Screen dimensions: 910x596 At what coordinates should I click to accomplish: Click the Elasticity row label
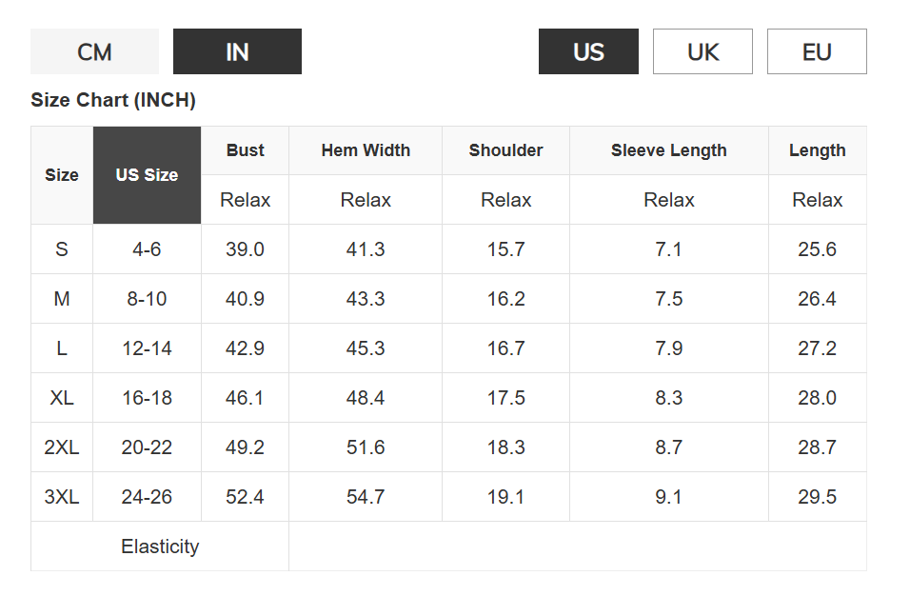point(160,546)
